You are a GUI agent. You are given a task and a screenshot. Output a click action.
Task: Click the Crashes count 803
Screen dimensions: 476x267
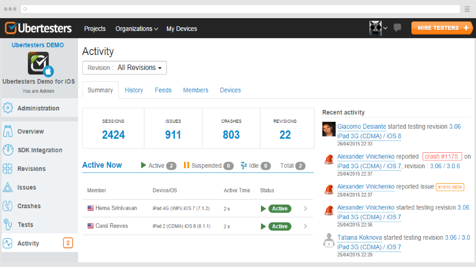pyautogui.click(x=232, y=135)
